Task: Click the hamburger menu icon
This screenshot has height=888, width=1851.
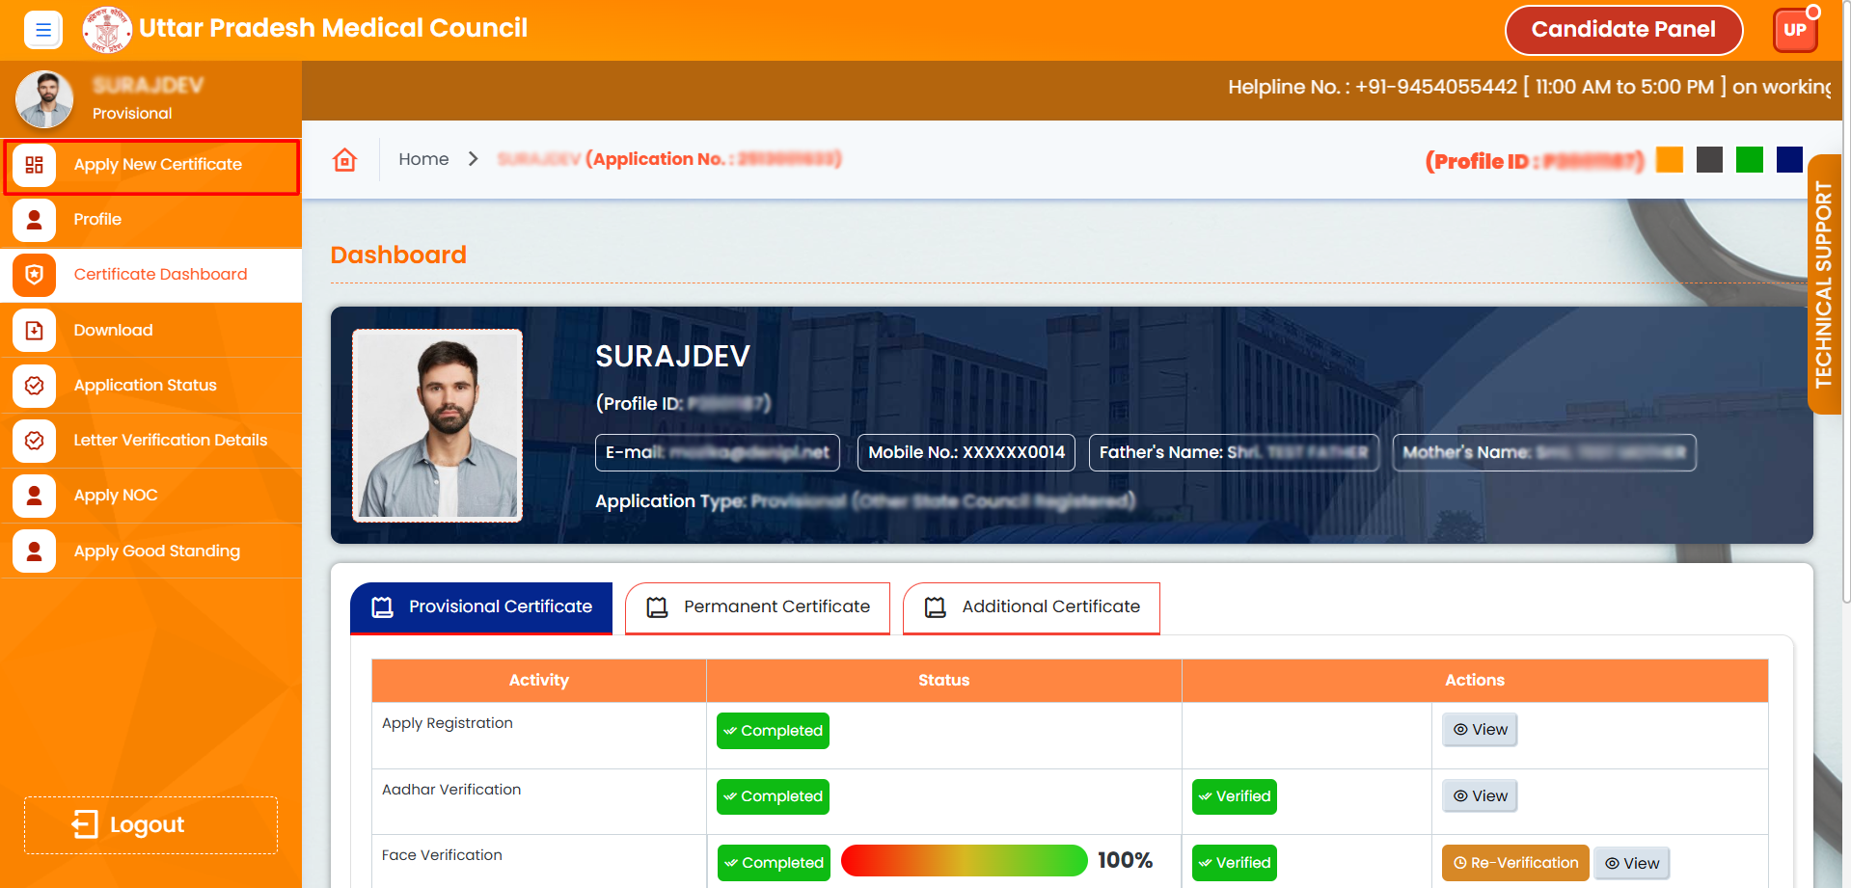Action: pyautogui.click(x=42, y=30)
